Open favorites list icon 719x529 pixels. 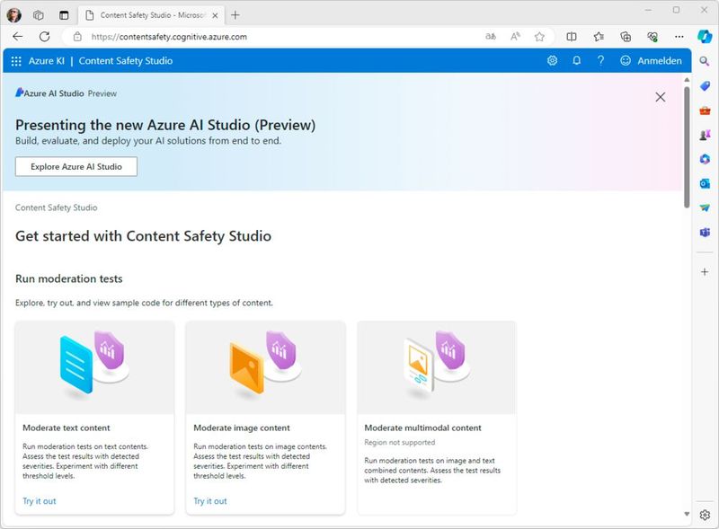[x=599, y=37]
